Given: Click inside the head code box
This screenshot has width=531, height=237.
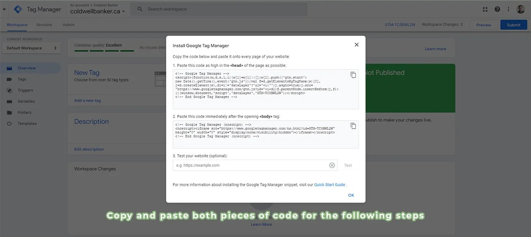Looking at the screenshot, I should tap(266, 90).
